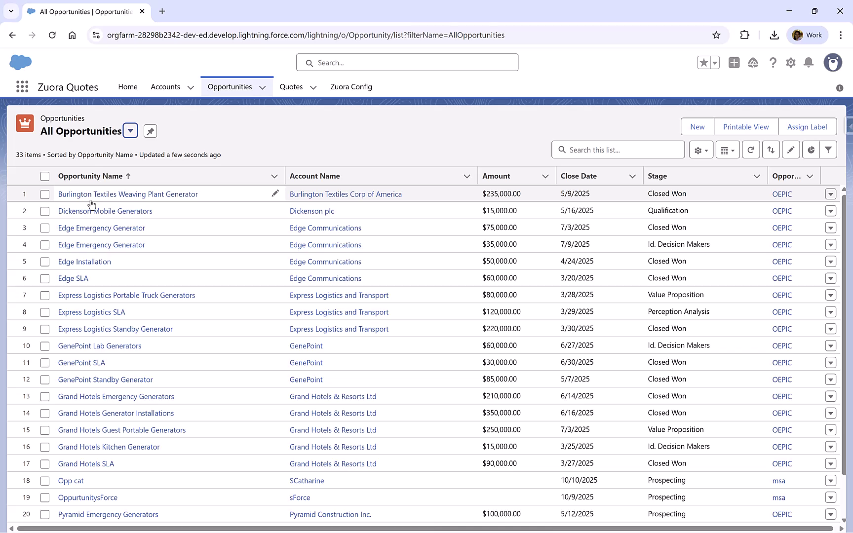Viewport: 853px width, 533px height.
Task: Open the Zuora Config tab
Action: click(x=351, y=87)
